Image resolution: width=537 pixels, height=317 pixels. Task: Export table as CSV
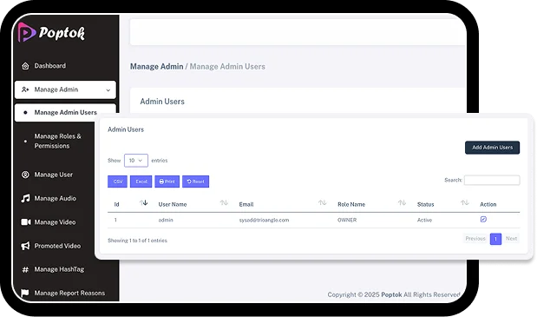pos(117,182)
